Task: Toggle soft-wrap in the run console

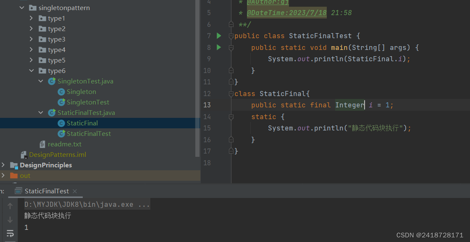Action: click(x=10, y=234)
